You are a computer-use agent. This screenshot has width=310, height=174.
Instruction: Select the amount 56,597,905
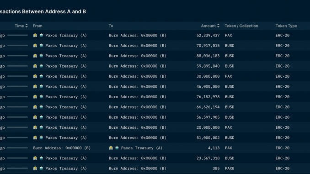pyautogui.click(x=208, y=117)
